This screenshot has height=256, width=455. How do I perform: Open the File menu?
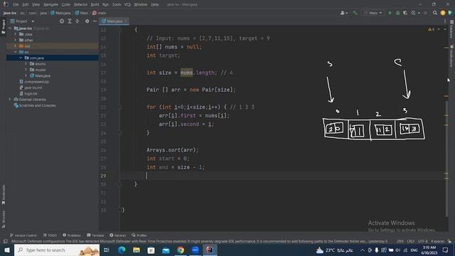pos(16,4)
